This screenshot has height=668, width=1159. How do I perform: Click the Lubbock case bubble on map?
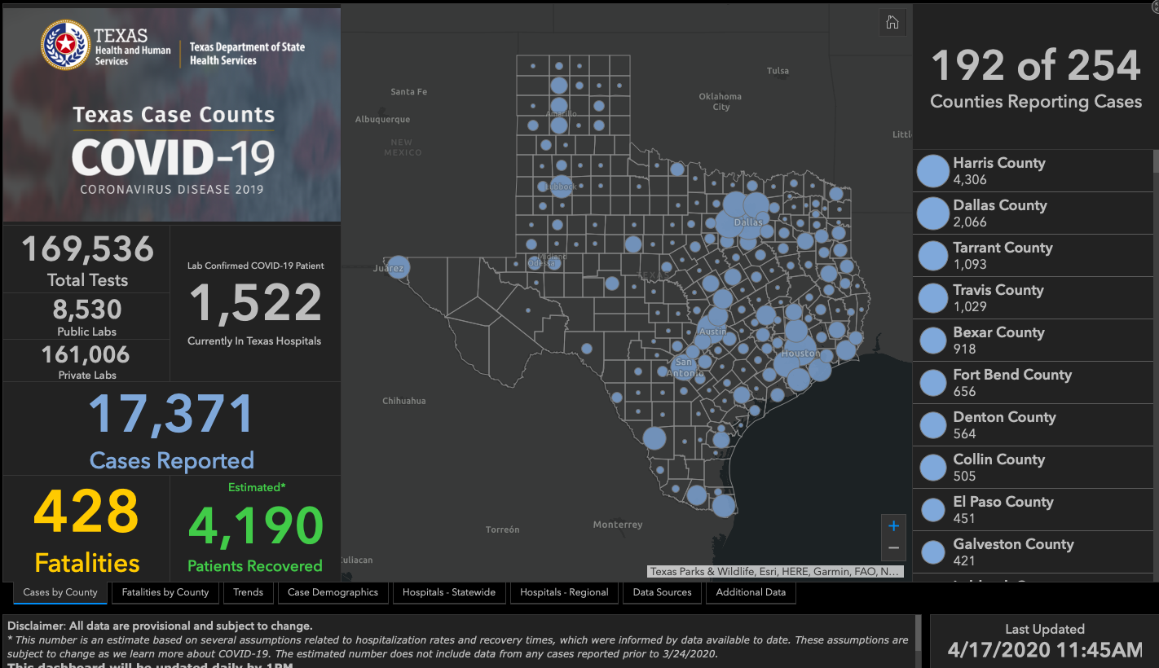(561, 187)
